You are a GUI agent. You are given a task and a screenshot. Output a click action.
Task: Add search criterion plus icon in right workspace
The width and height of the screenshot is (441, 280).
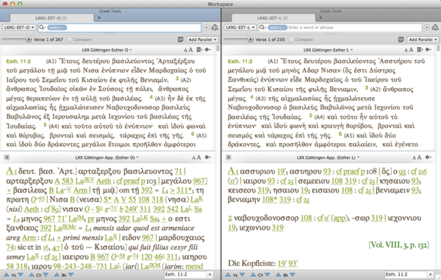(x=426, y=27)
